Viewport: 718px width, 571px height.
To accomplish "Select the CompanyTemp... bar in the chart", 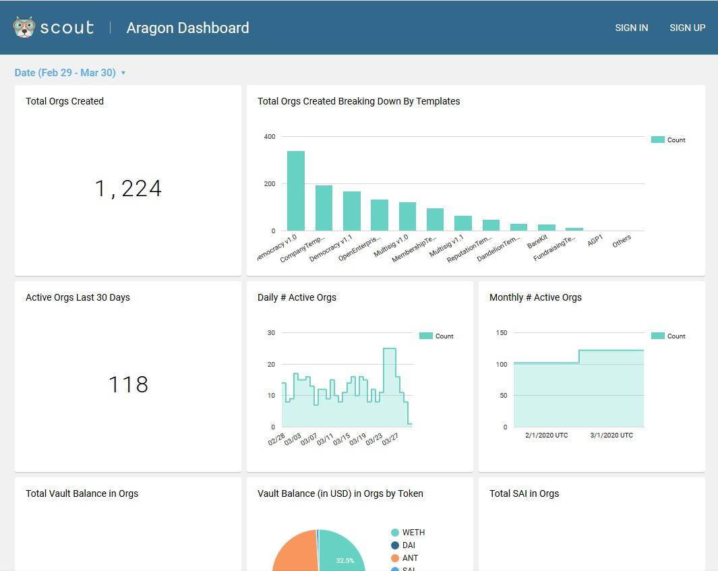I will point(324,208).
